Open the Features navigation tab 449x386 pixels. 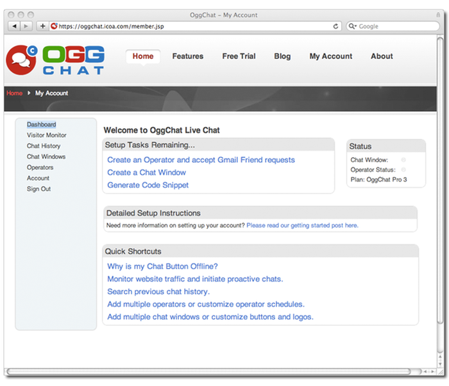[188, 56]
